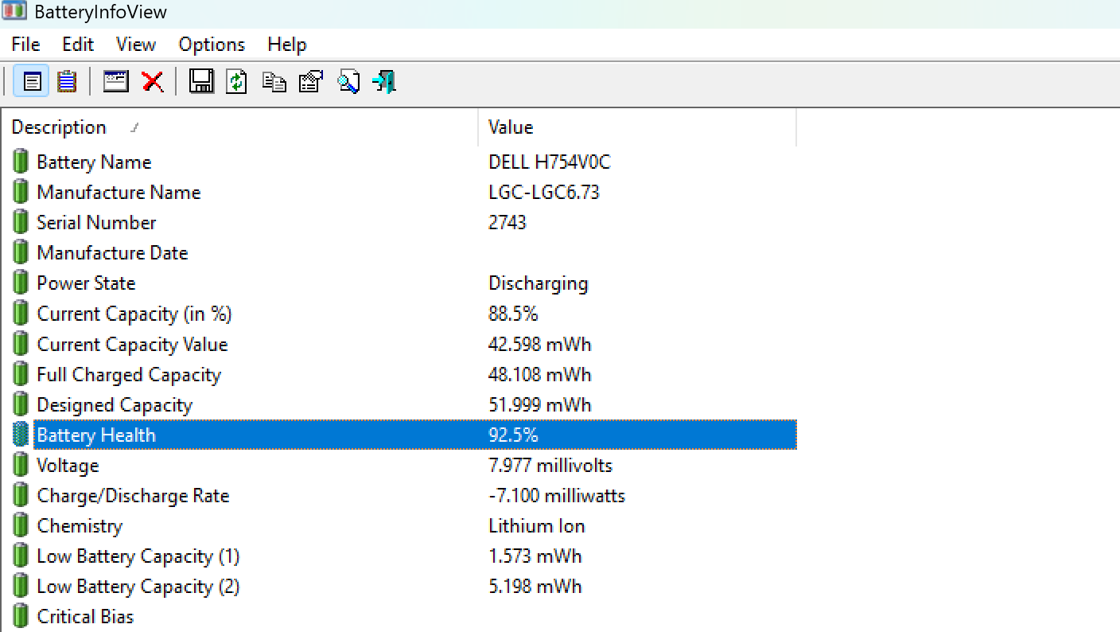The image size is (1120, 632).
Task: Select the Critical Bias row label
Action: pos(85,617)
